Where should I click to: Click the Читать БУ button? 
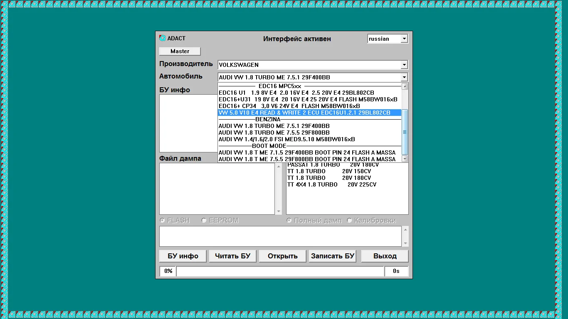tap(232, 256)
